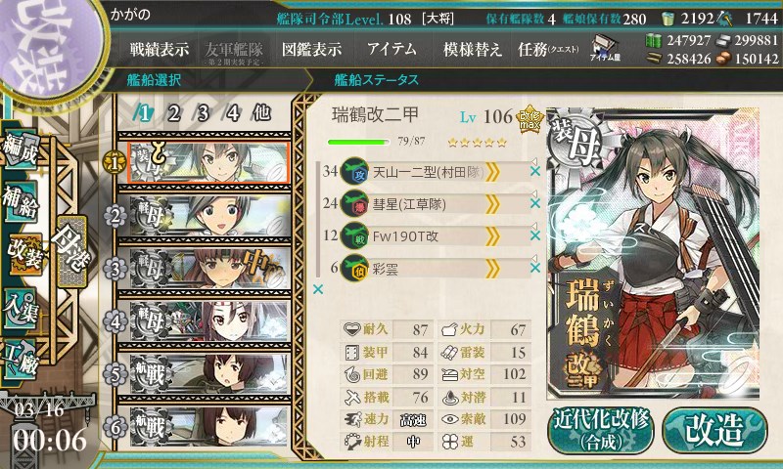This screenshot has width=783, height=469.
Task: Remove Fw190T改 with its X button
Action: [534, 235]
